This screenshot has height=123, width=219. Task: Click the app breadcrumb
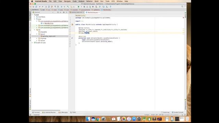[42, 10]
